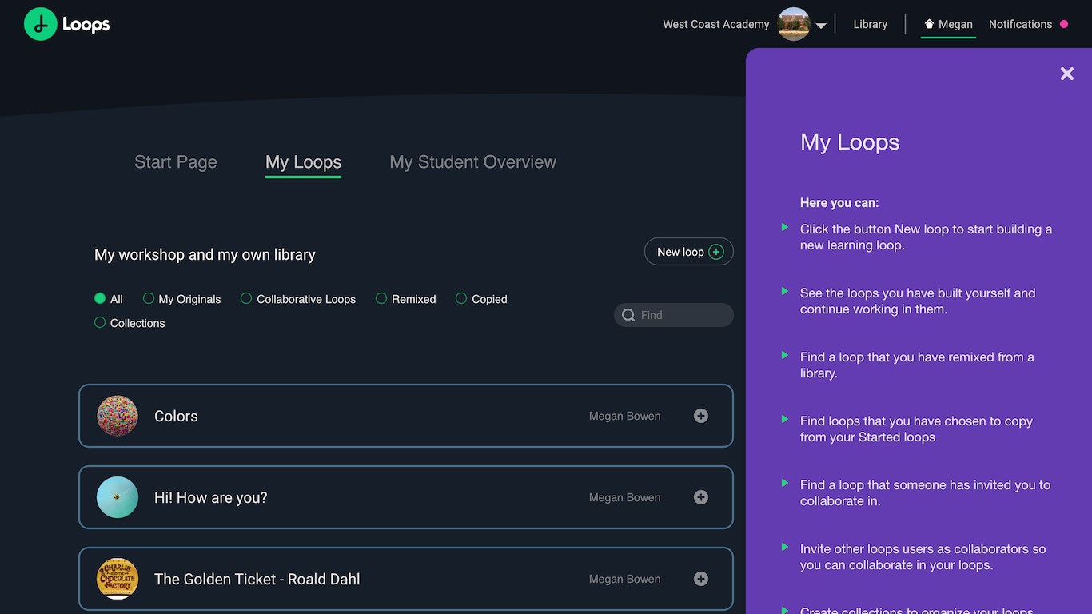Click the My workshop and my own library heading

[x=205, y=254]
